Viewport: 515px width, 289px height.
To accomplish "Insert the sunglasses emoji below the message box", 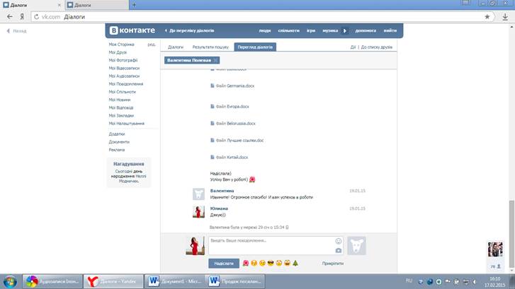I will (x=271, y=263).
